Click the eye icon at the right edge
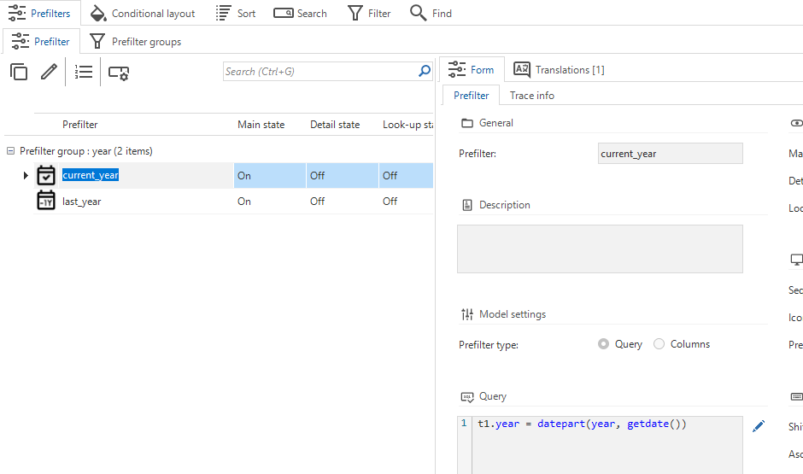 tap(796, 123)
